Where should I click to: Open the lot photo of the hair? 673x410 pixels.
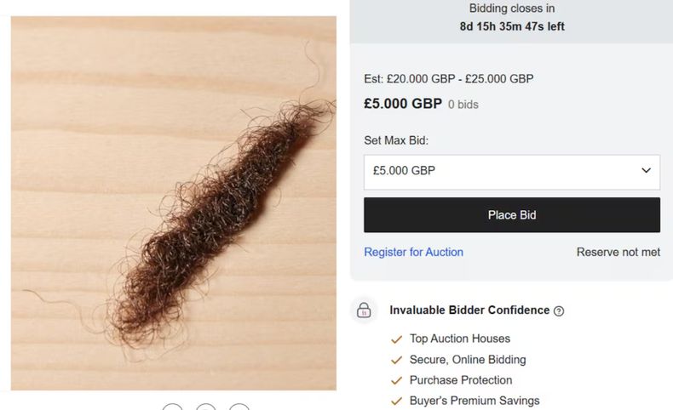174,202
